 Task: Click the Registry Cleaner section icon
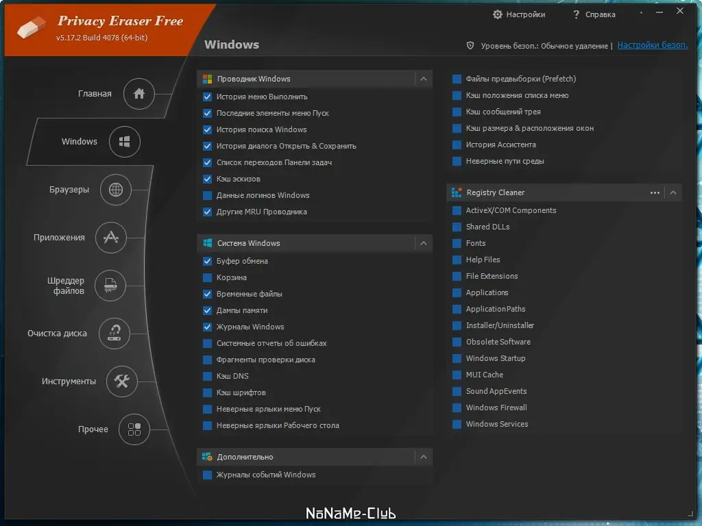pyautogui.click(x=456, y=192)
